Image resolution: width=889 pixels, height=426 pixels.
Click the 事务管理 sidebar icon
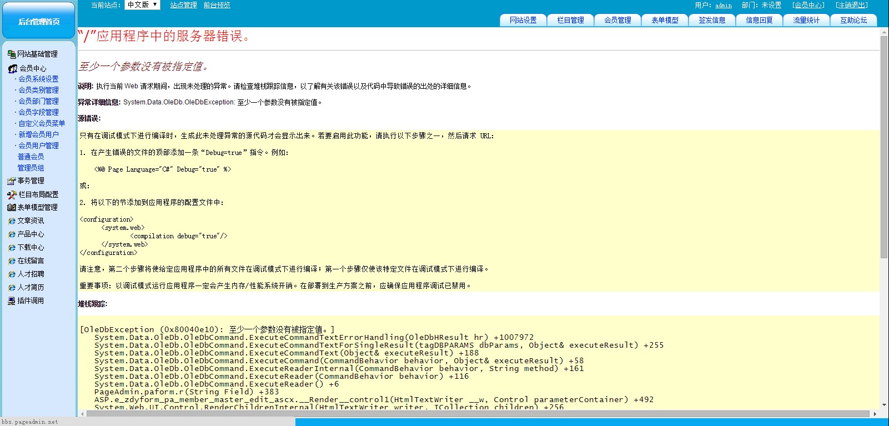click(11, 181)
